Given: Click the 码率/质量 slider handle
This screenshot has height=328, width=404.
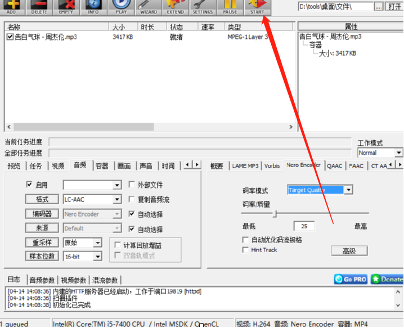Looking at the screenshot, I should click(275, 214).
